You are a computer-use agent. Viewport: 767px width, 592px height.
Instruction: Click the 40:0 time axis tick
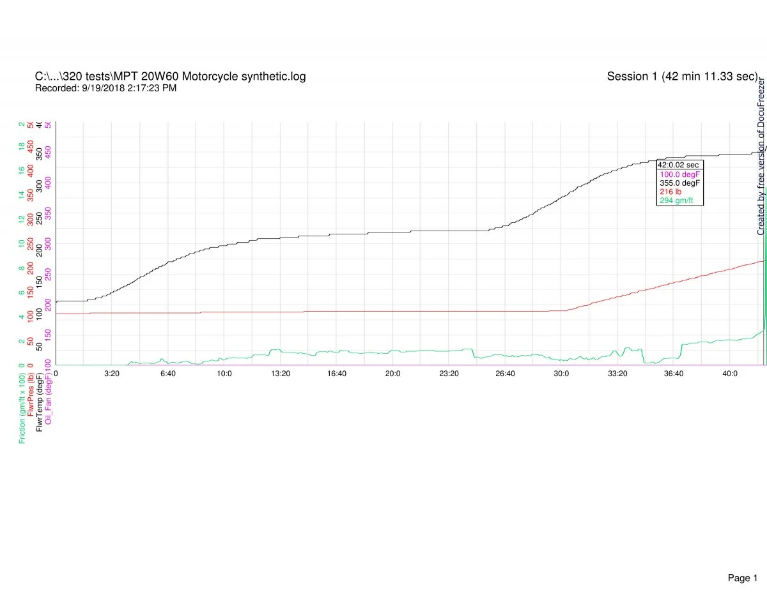click(x=730, y=374)
